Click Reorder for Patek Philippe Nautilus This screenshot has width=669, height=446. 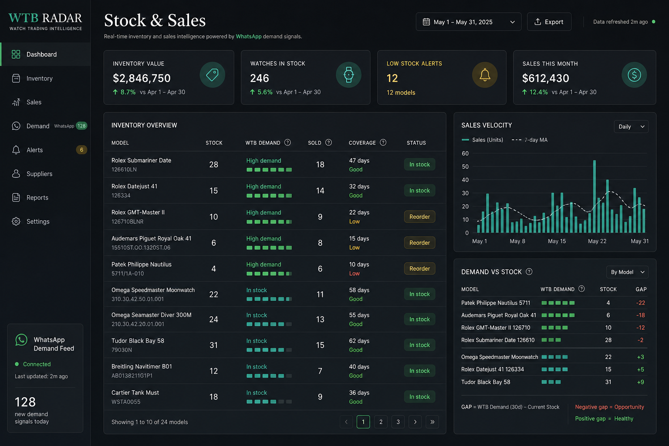coord(419,269)
